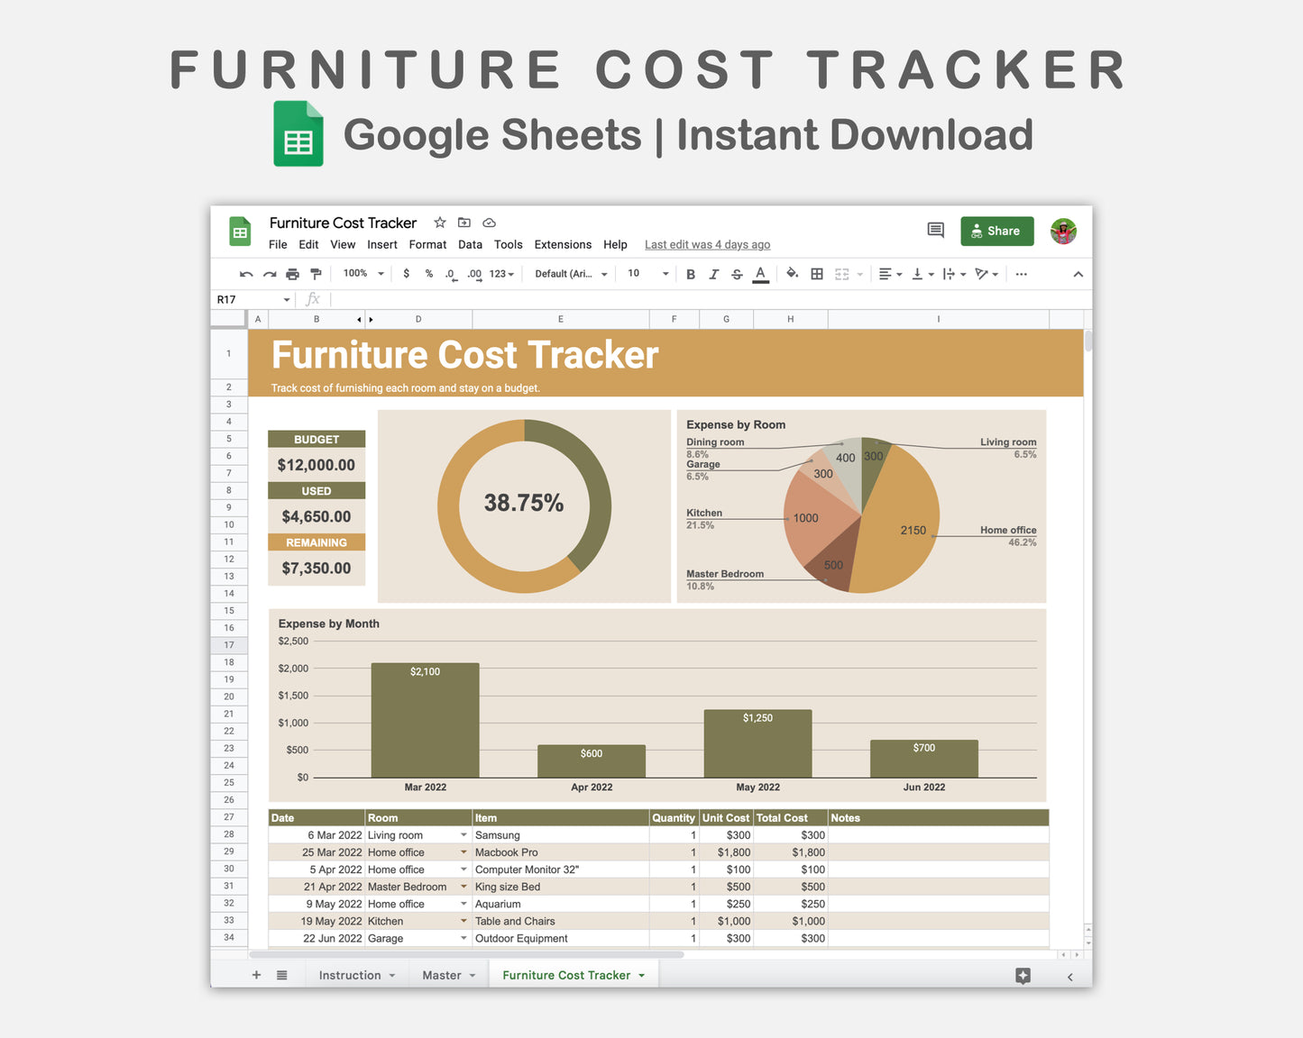Click the Text color indicator
Screen dimensions: 1303x1038
[760, 273]
